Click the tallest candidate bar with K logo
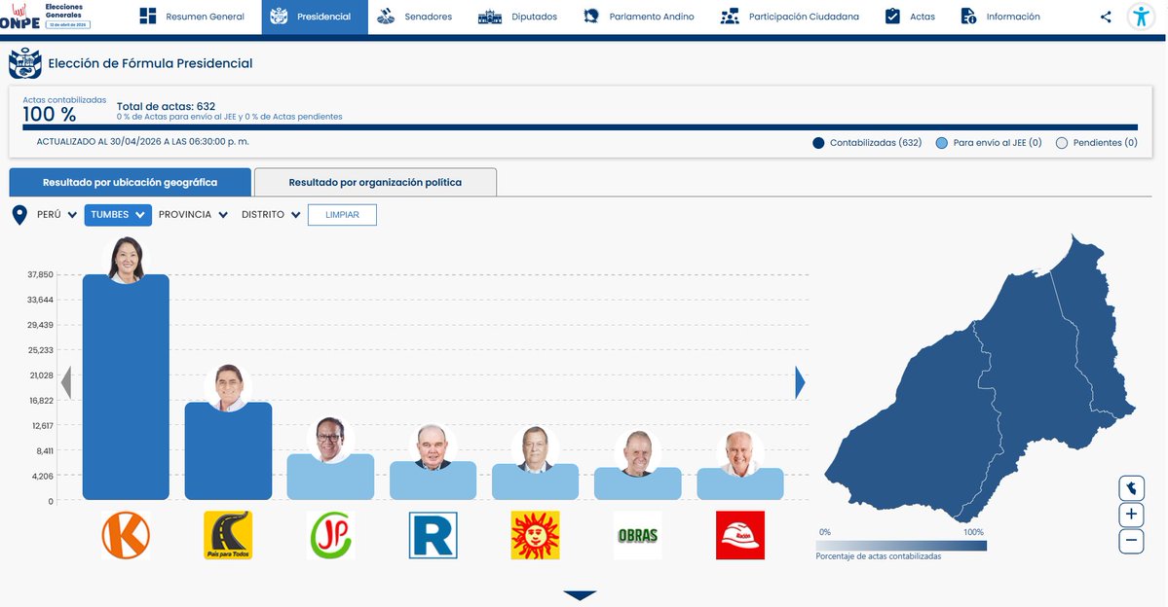1168x607 pixels. (x=126, y=387)
